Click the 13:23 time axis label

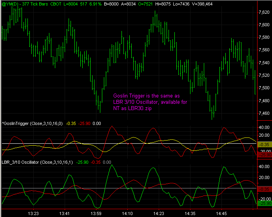pyautogui.click(x=33, y=213)
